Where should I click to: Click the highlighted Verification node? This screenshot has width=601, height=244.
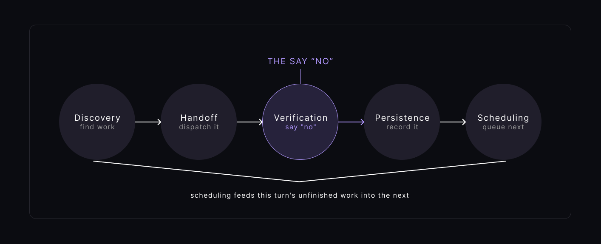click(300, 122)
